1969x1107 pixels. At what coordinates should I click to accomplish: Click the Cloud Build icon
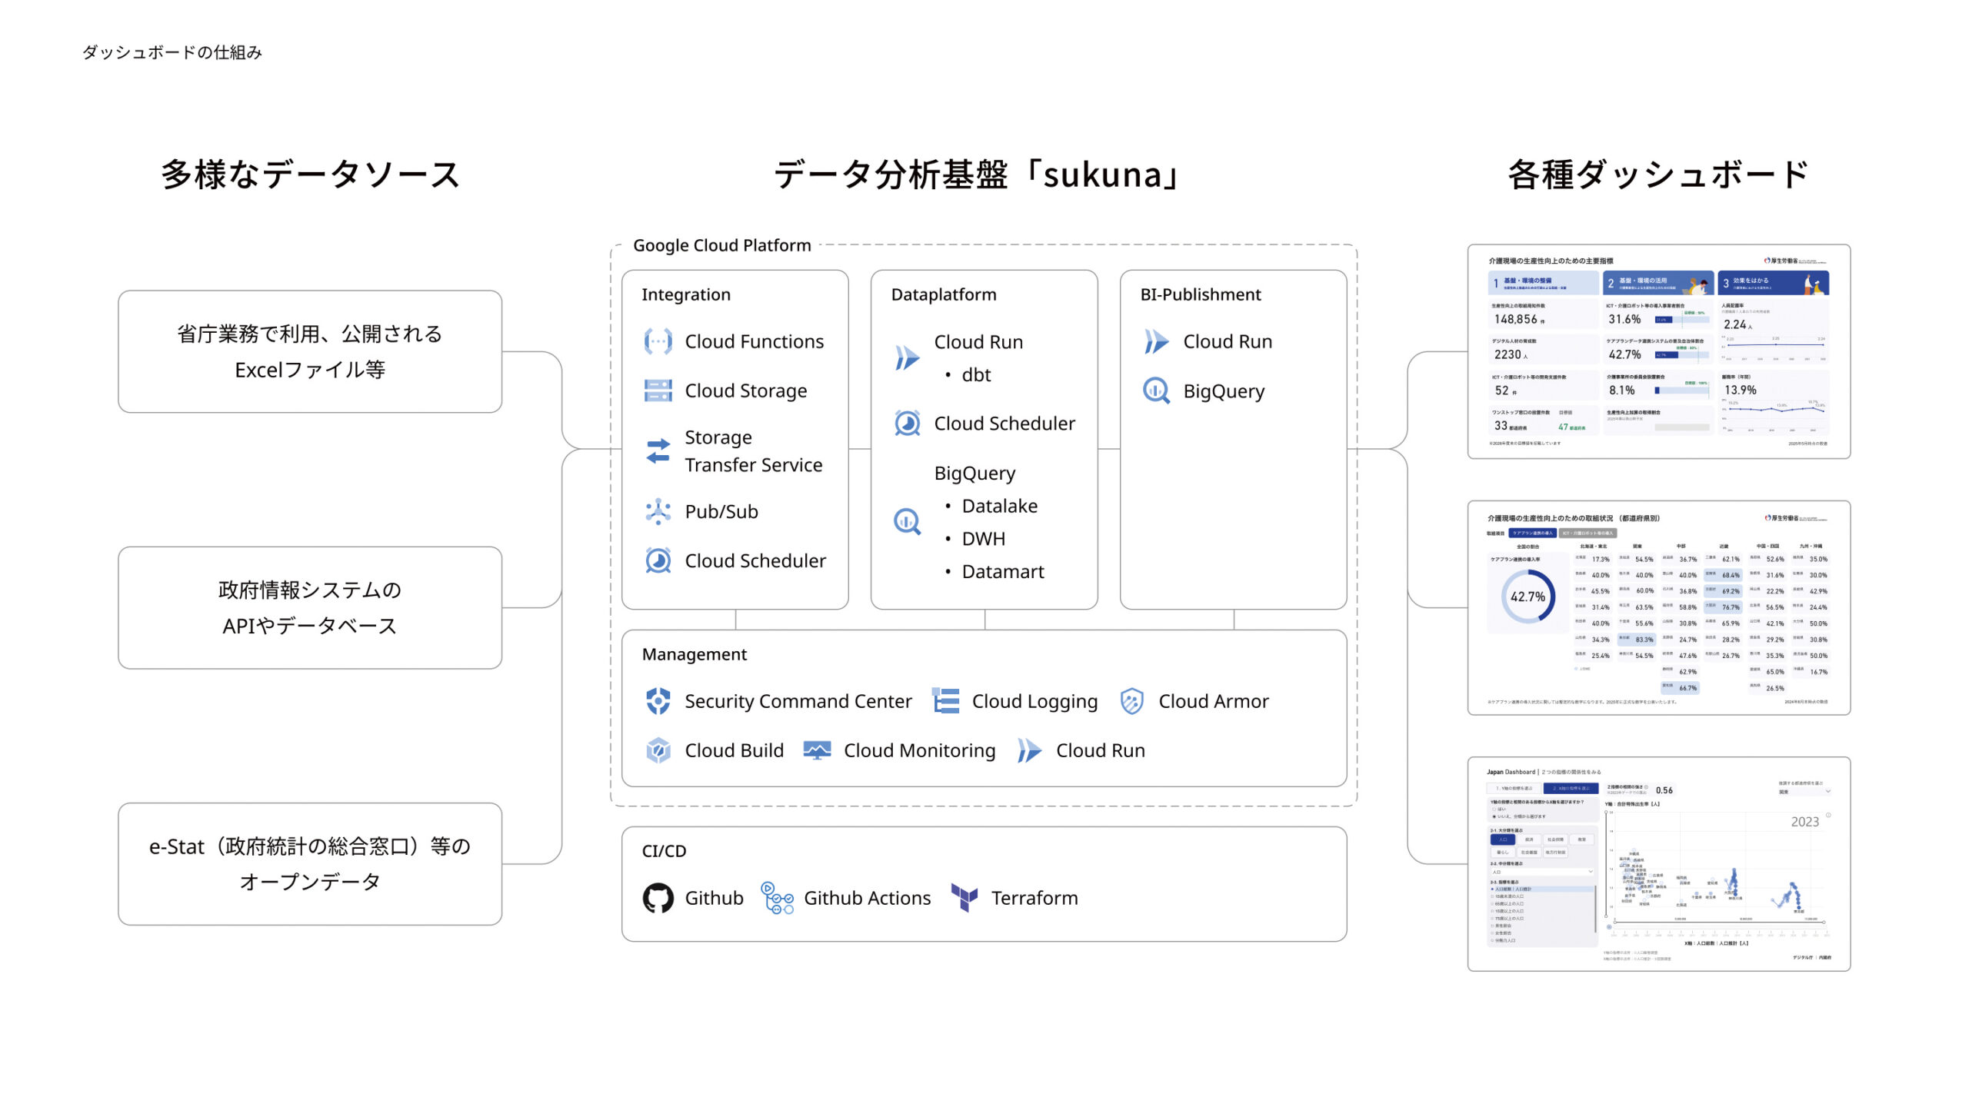point(658,750)
